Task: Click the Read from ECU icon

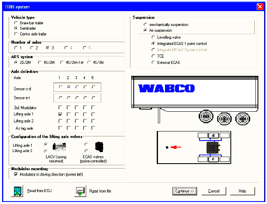Action: [17, 191]
